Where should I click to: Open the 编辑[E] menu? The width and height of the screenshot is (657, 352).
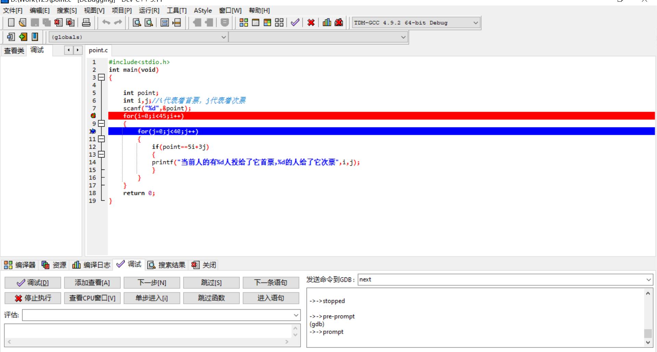pyautogui.click(x=40, y=11)
